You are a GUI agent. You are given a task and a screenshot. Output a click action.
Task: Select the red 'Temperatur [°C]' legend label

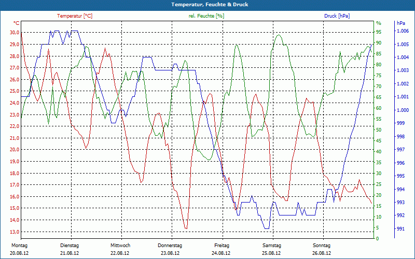tap(75, 16)
